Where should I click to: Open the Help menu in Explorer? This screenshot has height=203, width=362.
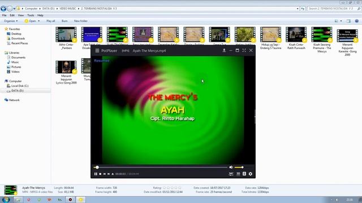point(40,15)
